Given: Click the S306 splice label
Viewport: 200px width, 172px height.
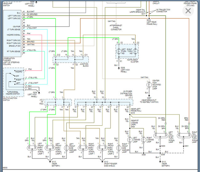Looking at the screenshot, I should pyautogui.click(x=163, y=154).
